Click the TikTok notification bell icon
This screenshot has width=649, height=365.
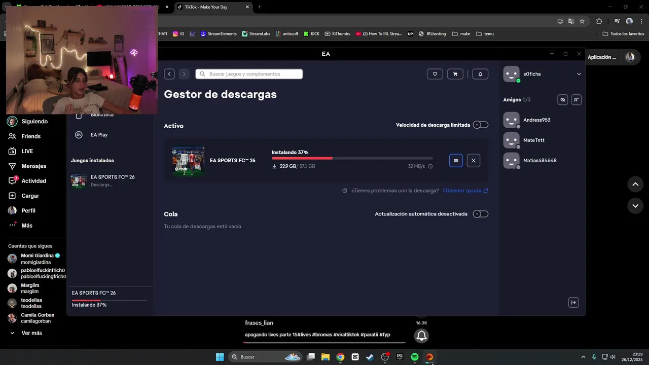tap(421, 336)
